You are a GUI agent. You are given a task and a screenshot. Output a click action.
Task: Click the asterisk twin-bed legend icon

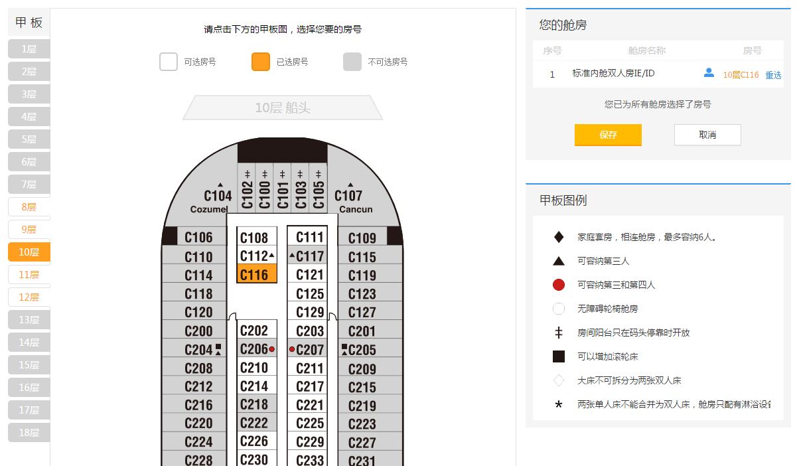click(559, 404)
